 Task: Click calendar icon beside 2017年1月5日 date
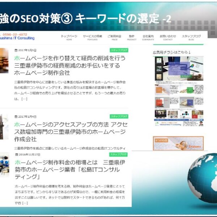click(x=16, y=50)
